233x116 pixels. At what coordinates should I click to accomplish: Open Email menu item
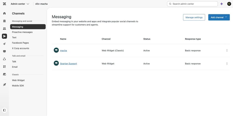coord(15,67)
